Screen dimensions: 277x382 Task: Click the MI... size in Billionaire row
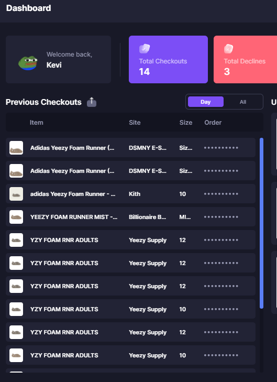[185, 217]
